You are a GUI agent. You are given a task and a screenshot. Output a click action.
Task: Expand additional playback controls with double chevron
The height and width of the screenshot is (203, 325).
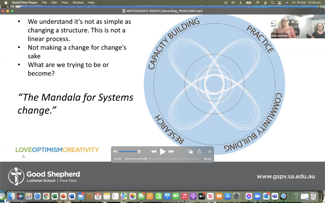[210, 152]
